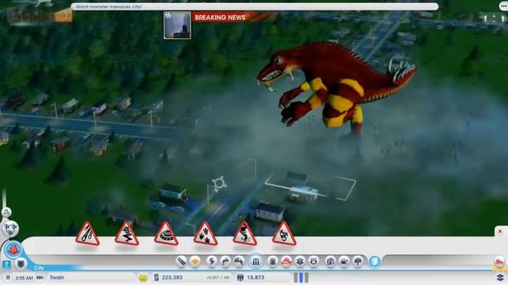
Task: Open the Water faucet menu
Action: [x=225, y=261]
